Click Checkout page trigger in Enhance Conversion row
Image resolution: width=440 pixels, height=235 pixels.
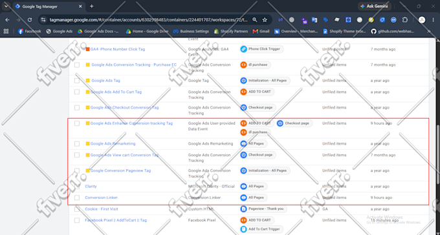pyautogui.click(x=294, y=123)
